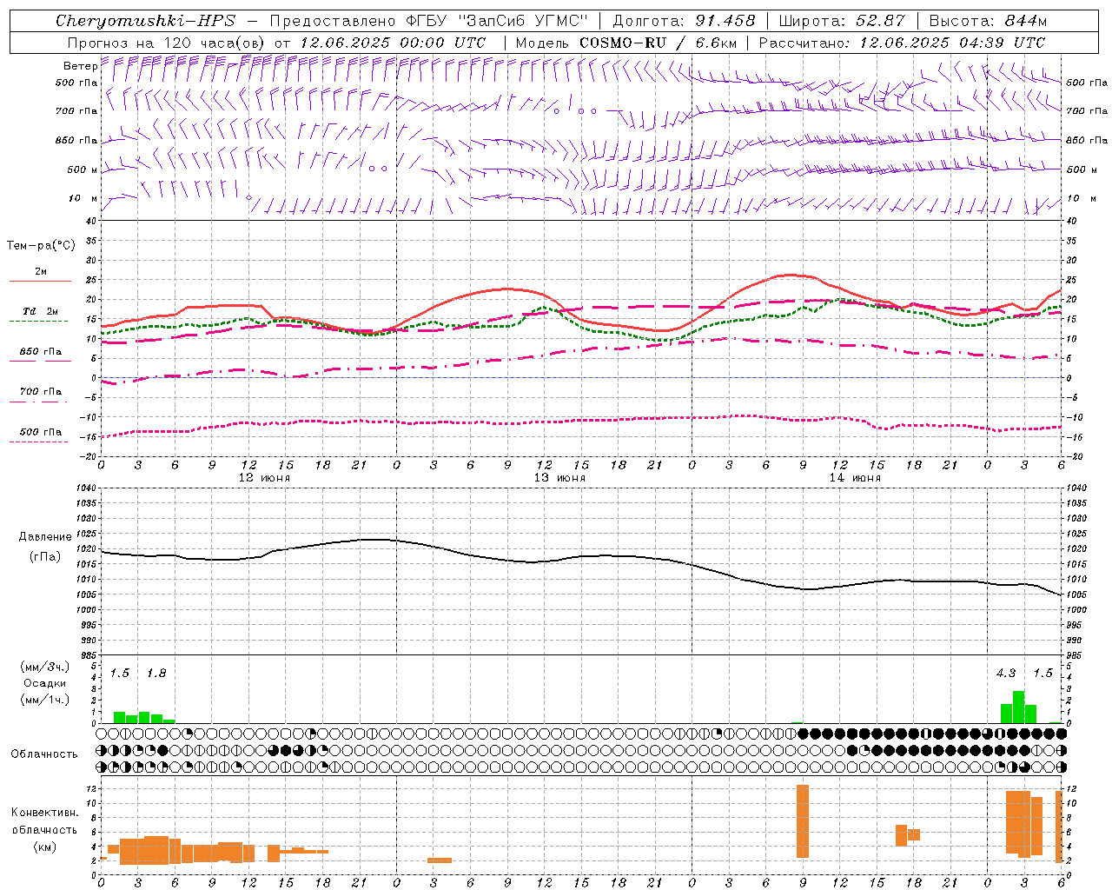The width and height of the screenshot is (1112, 890).
Task: Click the Td 2м legend entry
Action: point(40,311)
